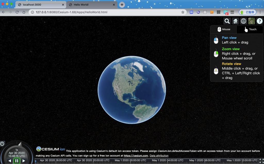Click the realtime clock icon
264x164 pixels.
pyautogui.click(x=2, y=144)
